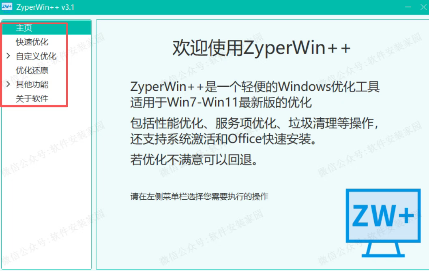Open the 优化还原 page

point(32,70)
